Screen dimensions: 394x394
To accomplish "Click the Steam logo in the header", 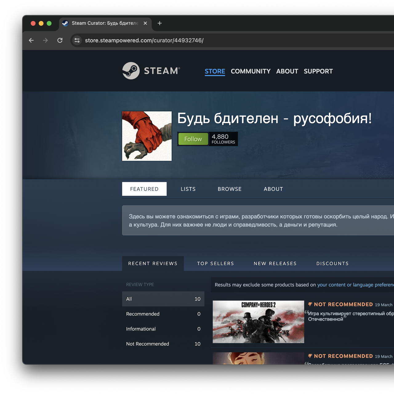I will pyautogui.click(x=151, y=71).
